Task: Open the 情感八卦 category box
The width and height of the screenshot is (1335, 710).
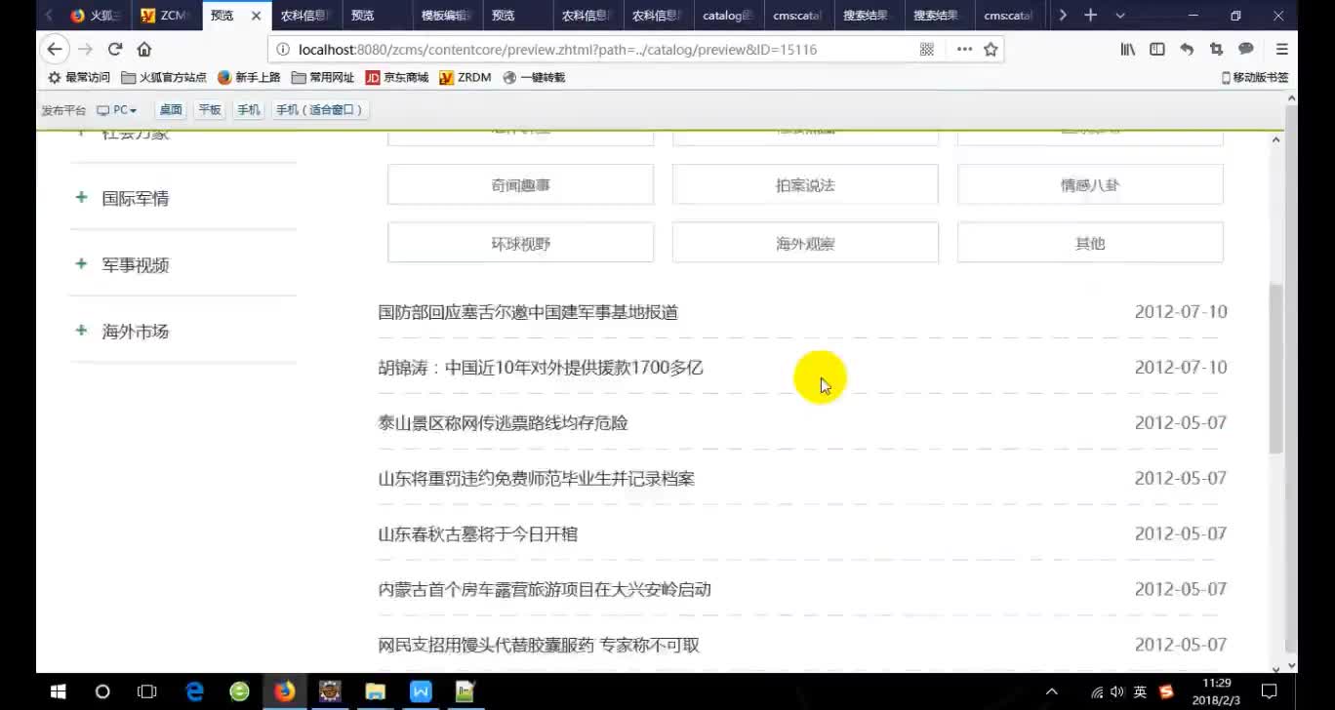Action: (1090, 184)
